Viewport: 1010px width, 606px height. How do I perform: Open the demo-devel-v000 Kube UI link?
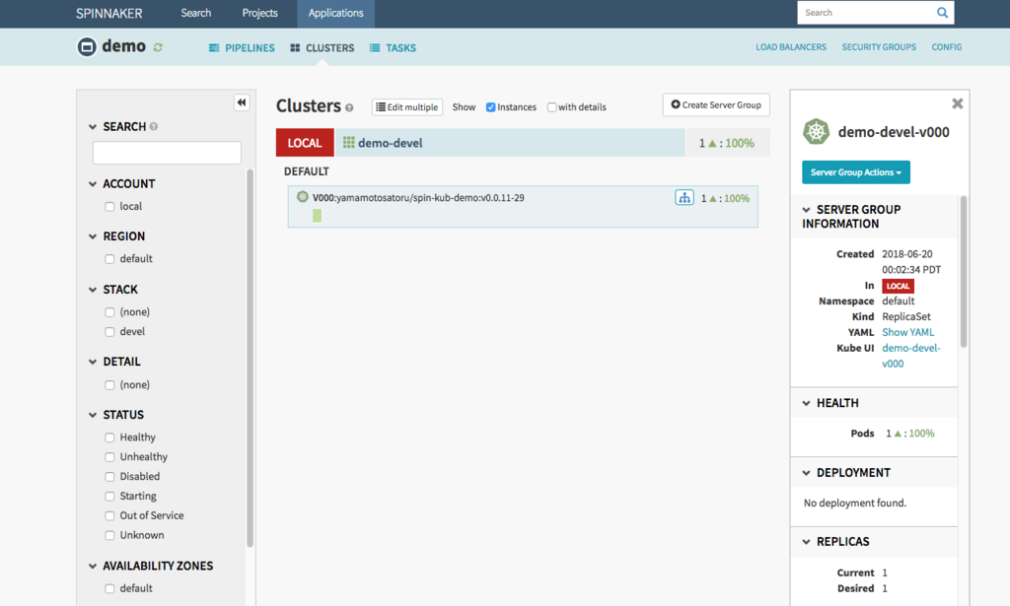point(910,356)
